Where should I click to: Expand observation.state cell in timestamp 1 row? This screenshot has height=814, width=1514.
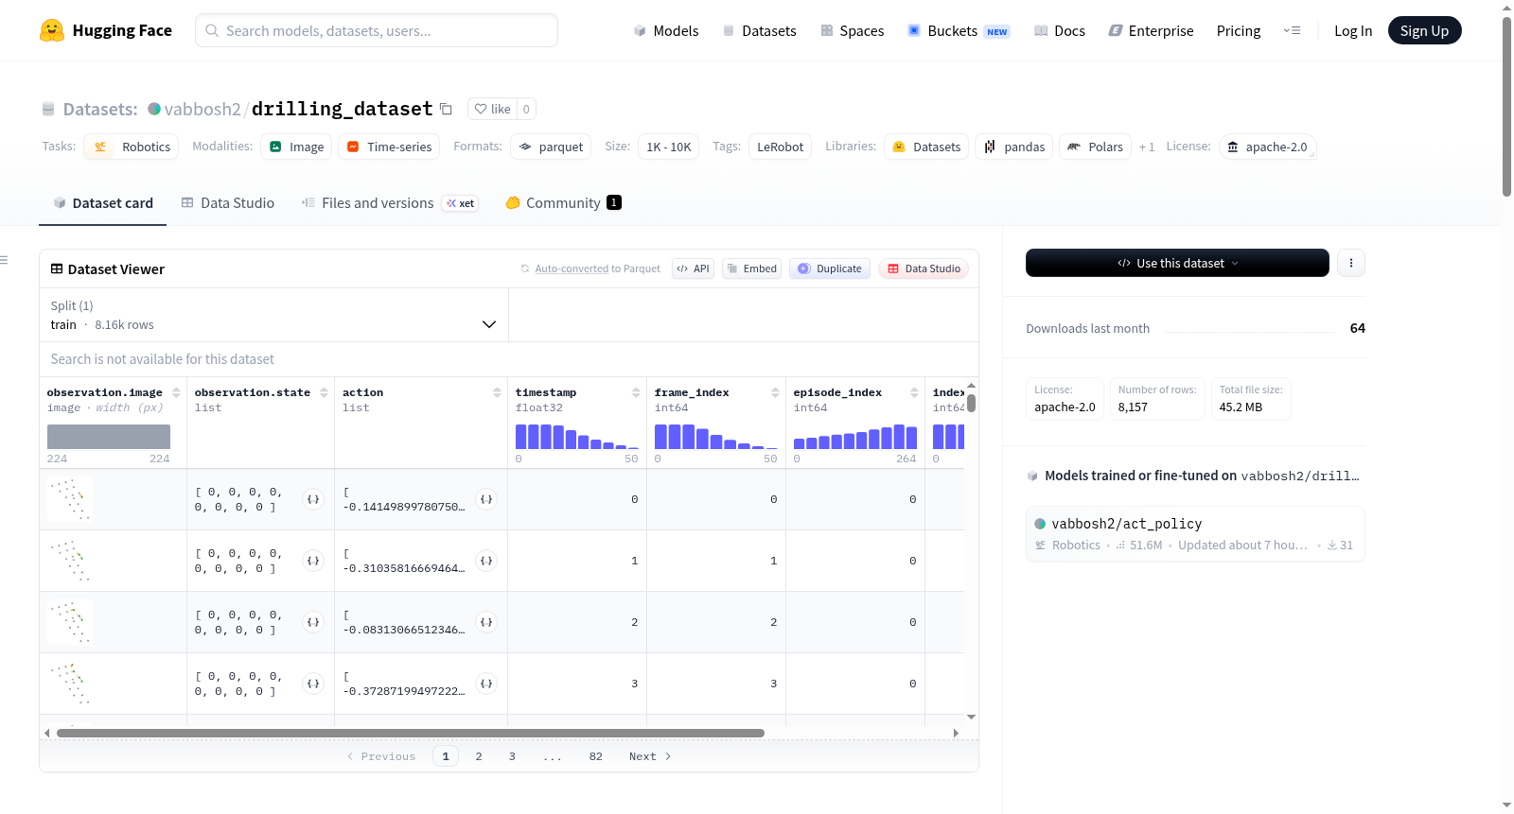[313, 561]
